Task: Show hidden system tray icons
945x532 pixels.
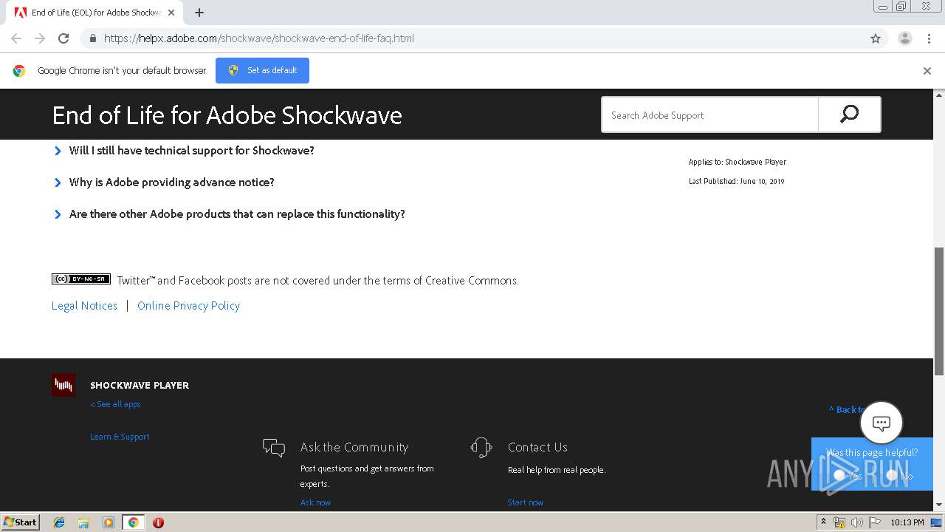Action: [x=823, y=522]
